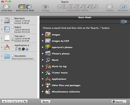This screenshot has height=105, width=130.
Task: Expand the Aperture's photos search kind
Action: click(x=43, y=47)
